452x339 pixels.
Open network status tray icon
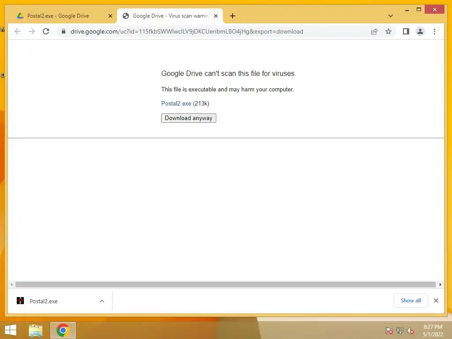click(400, 331)
